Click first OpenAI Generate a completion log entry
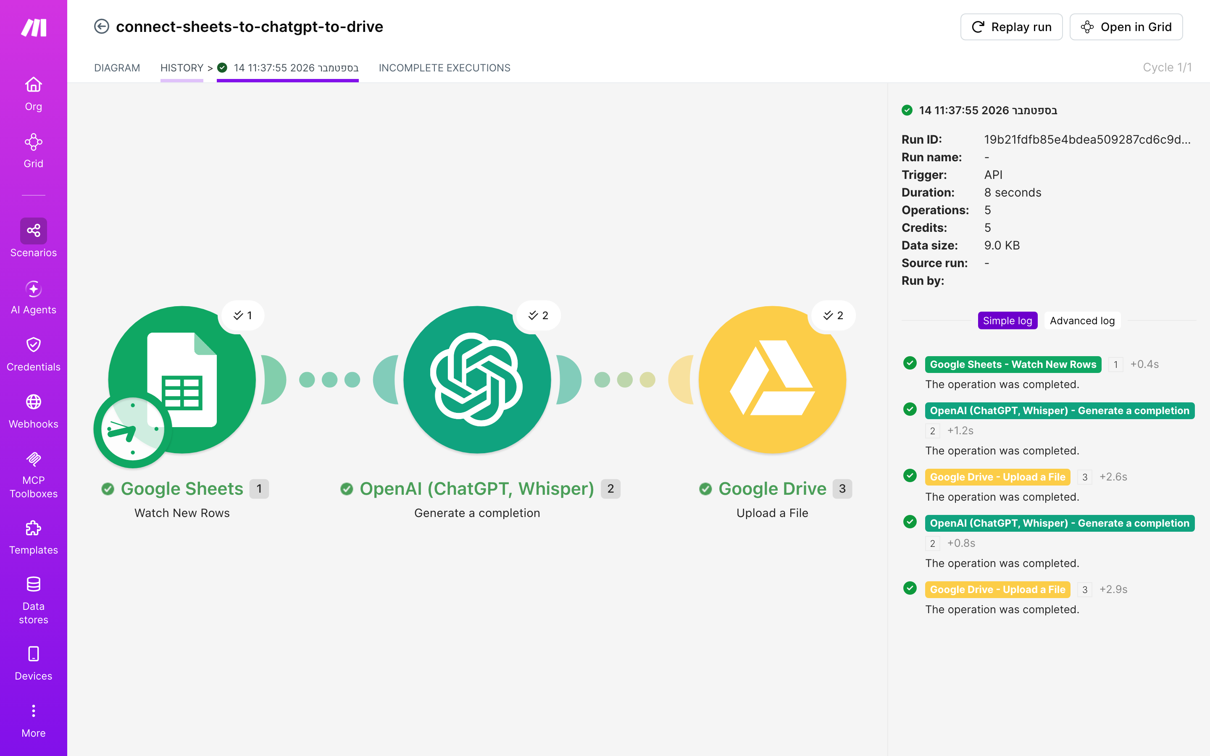Screen dimensions: 1210x756 coord(1060,410)
